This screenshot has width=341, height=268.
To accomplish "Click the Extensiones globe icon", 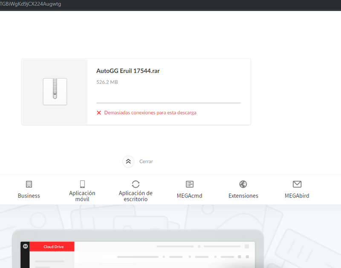I will pyautogui.click(x=243, y=184).
